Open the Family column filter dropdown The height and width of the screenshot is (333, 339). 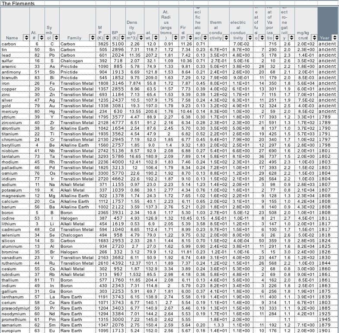[x=93, y=38]
